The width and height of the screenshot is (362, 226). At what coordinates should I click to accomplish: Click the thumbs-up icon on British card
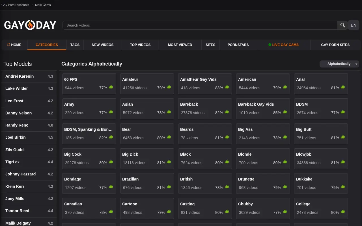(227, 187)
